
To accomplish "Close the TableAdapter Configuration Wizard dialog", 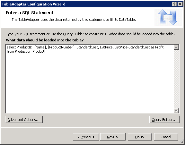I will pos(180,4).
